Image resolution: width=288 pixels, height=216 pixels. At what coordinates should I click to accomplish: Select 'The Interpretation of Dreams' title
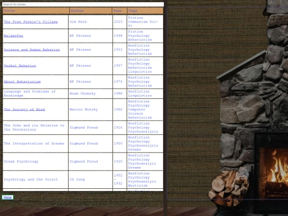(34, 143)
